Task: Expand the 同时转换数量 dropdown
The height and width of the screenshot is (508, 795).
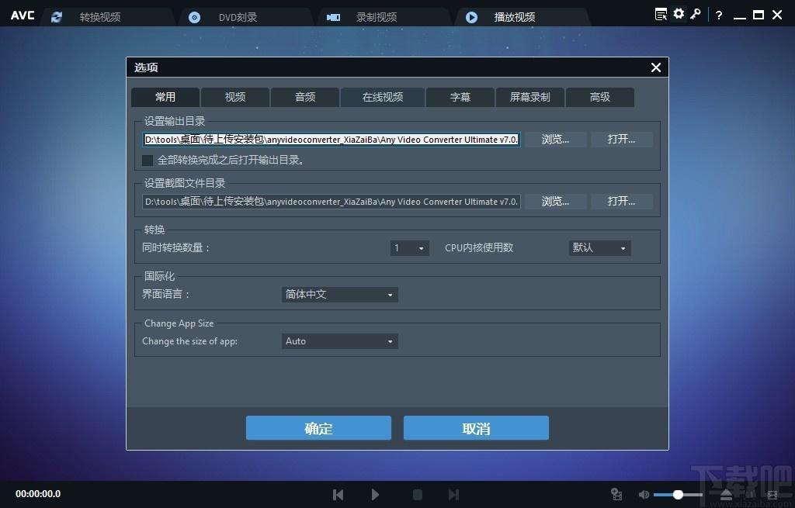Action: 410,248
